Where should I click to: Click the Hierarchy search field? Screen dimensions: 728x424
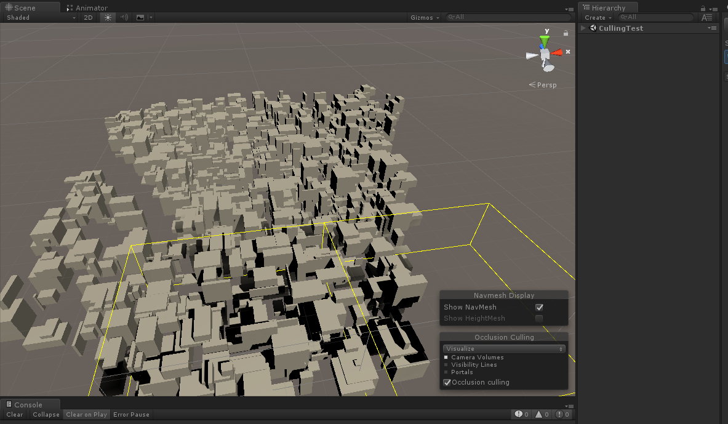point(655,17)
